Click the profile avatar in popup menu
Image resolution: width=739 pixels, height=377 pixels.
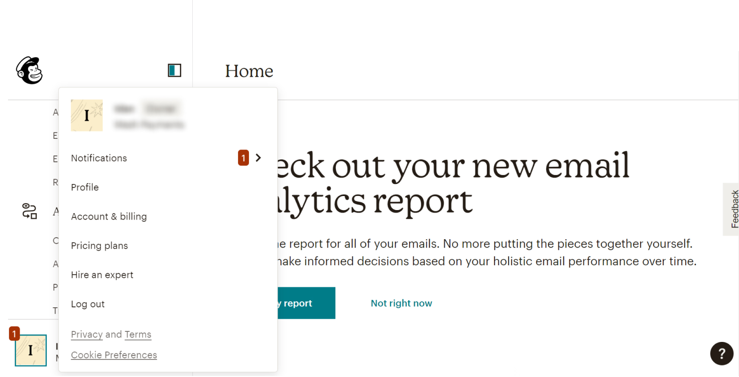[x=87, y=115]
